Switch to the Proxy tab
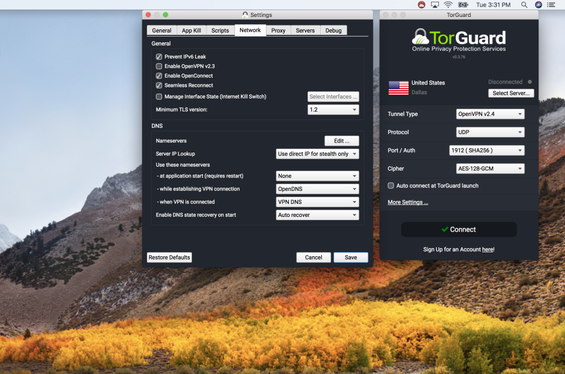 (278, 30)
